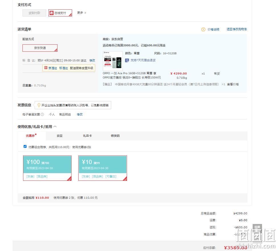Click the product title OPPO 一加 Ace Pro

click(132, 75)
